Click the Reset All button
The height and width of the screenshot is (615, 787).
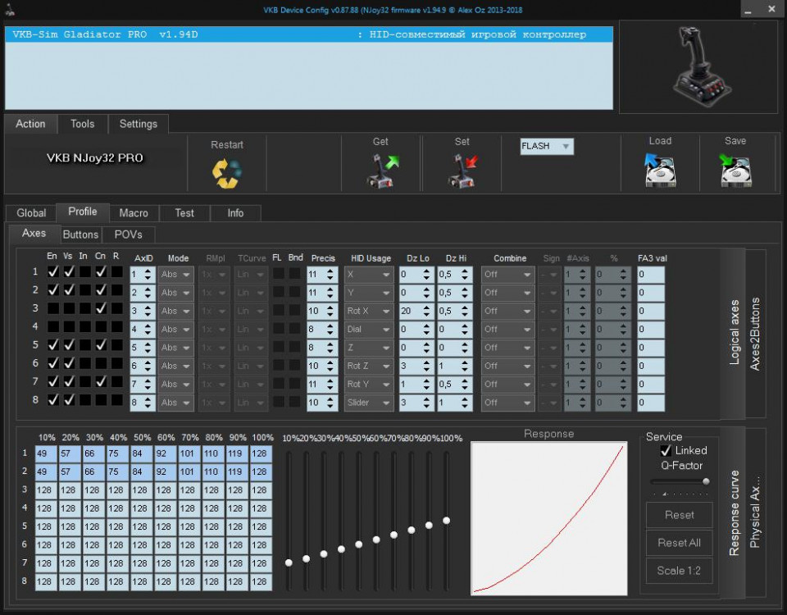click(679, 543)
